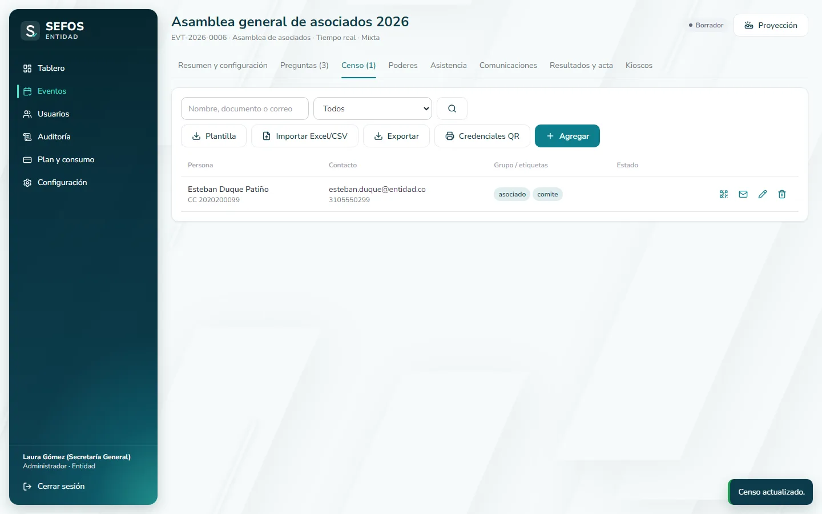Focus the name, document or email search field
Viewport: 822px width, 514px height.
(245, 109)
